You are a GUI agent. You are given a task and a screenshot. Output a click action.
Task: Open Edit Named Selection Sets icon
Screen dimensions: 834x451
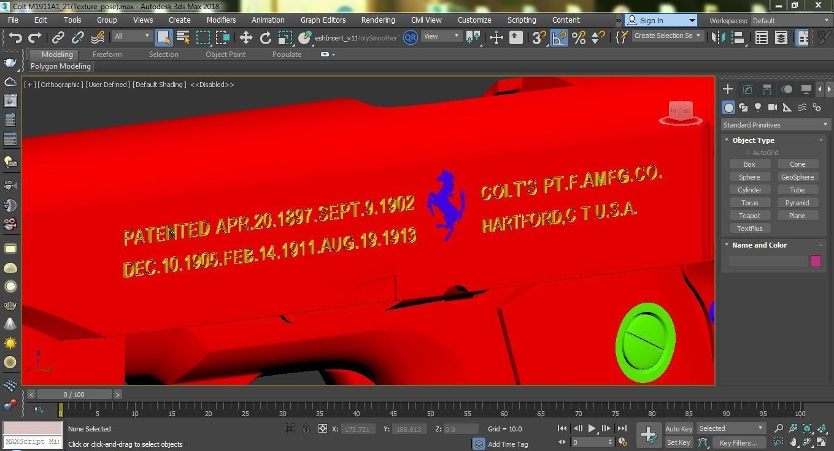click(621, 37)
